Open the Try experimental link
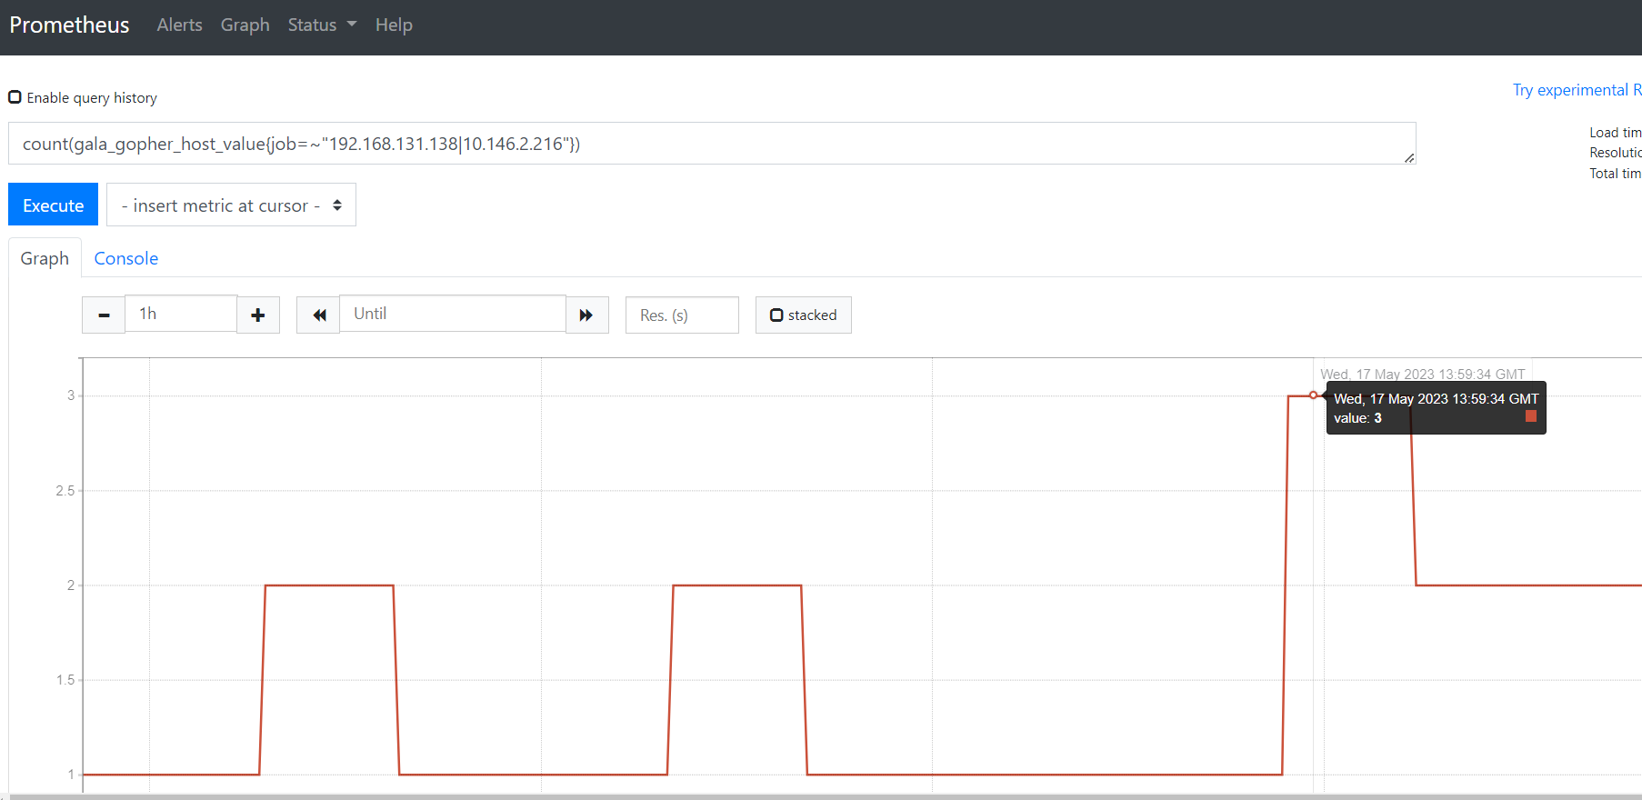The width and height of the screenshot is (1642, 800). [1576, 90]
